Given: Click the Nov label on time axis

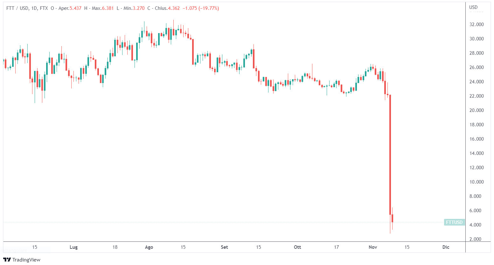Looking at the screenshot, I should coord(373,247).
